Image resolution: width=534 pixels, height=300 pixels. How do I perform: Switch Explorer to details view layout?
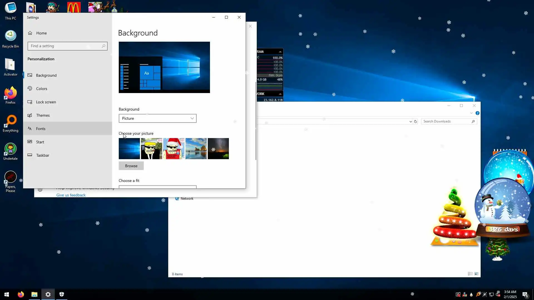(470, 274)
